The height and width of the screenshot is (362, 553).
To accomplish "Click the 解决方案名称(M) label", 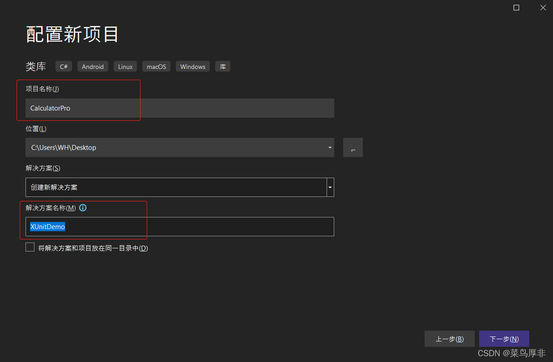I will tap(51, 208).
